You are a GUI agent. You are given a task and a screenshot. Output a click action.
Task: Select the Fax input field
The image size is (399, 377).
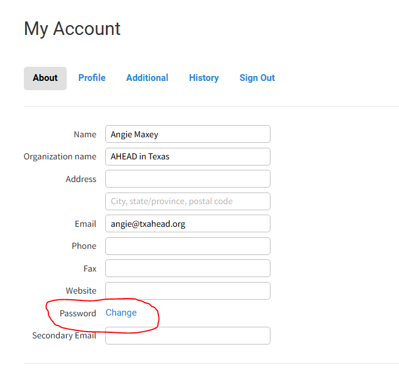pos(188,268)
